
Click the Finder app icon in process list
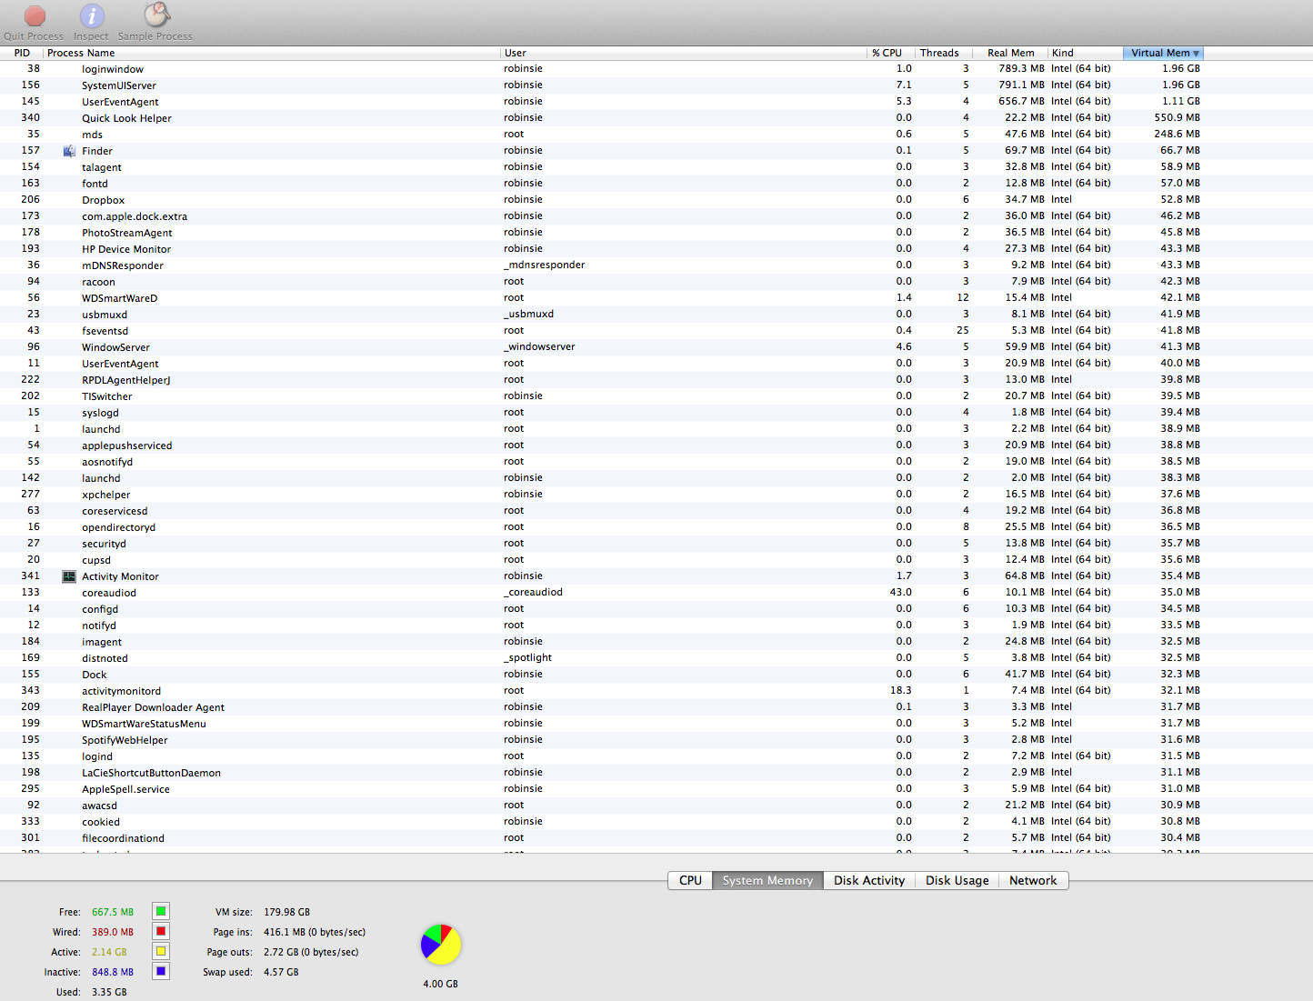click(x=69, y=151)
